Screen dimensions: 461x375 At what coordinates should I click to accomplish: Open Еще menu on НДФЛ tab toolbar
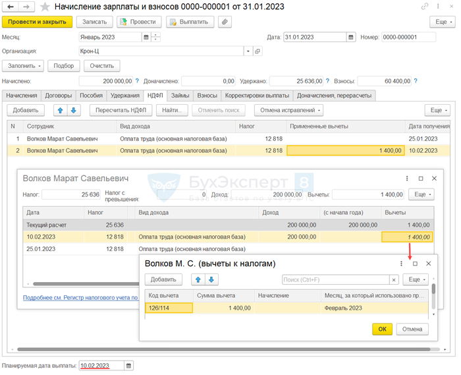coord(437,110)
